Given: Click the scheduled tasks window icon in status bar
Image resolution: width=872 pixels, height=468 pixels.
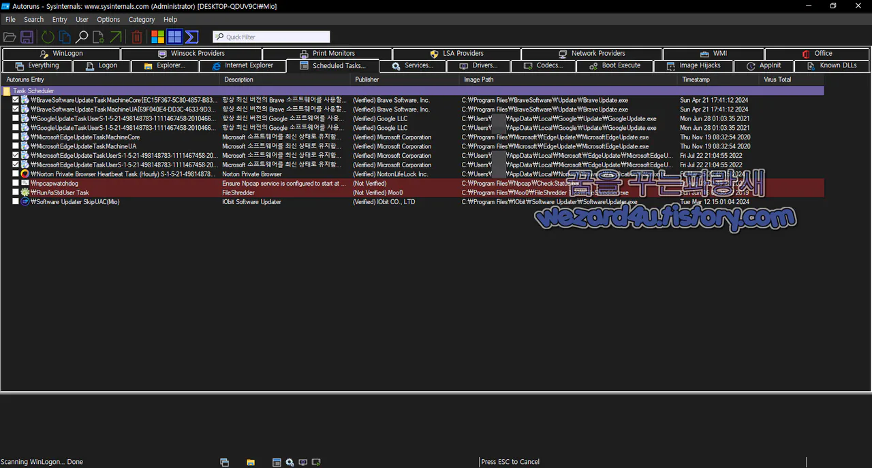Looking at the screenshot, I should [277, 462].
